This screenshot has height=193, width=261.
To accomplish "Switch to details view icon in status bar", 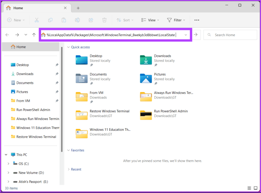I will coord(249,188).
